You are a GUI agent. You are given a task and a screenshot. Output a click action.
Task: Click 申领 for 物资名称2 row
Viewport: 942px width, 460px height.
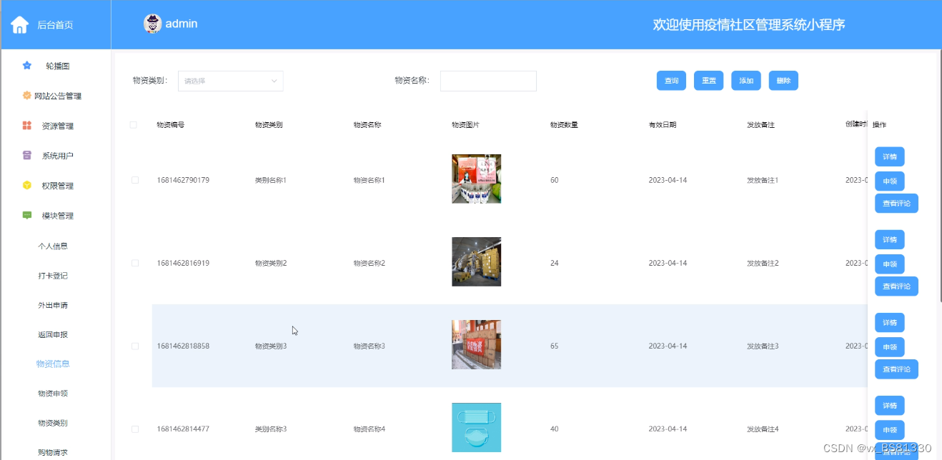point(890,264)
